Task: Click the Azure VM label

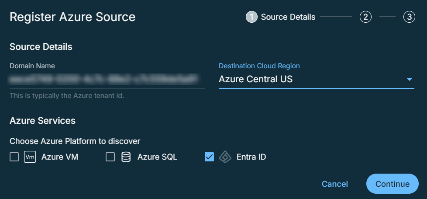Action: (60, 157)
